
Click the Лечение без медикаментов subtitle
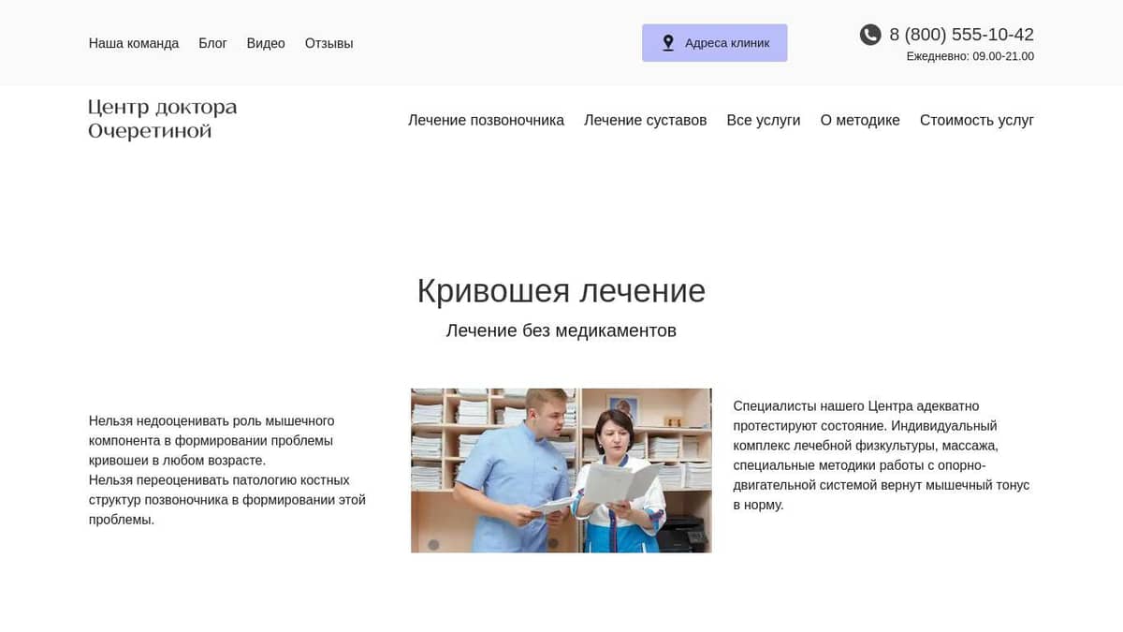561,331
